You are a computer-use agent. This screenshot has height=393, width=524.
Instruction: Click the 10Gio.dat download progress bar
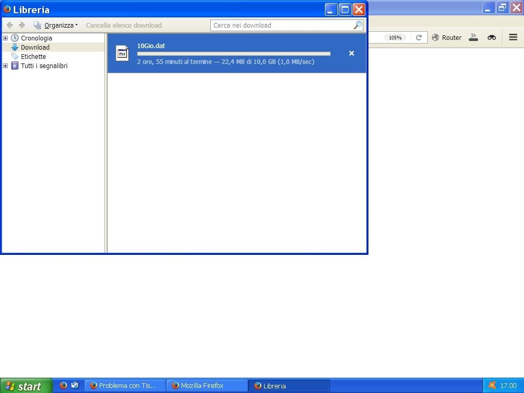click(x=233, y=53)
